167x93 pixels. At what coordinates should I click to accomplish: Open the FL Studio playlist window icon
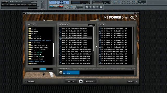coord(87,7)
